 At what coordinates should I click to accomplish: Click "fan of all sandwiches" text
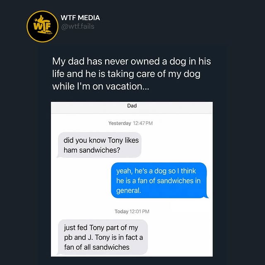point(96,247)
